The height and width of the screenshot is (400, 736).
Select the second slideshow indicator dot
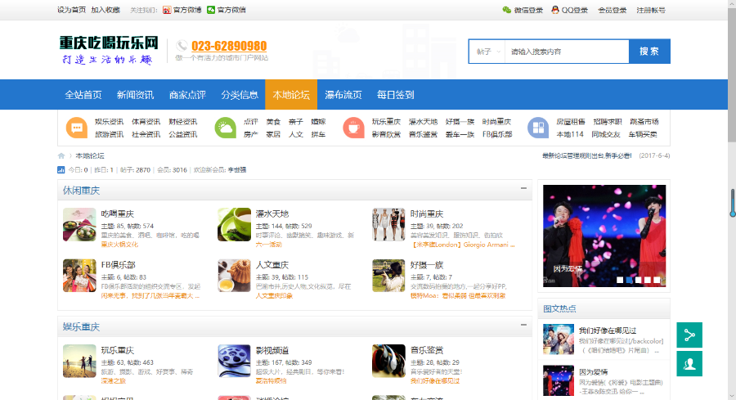coord(629,280)
